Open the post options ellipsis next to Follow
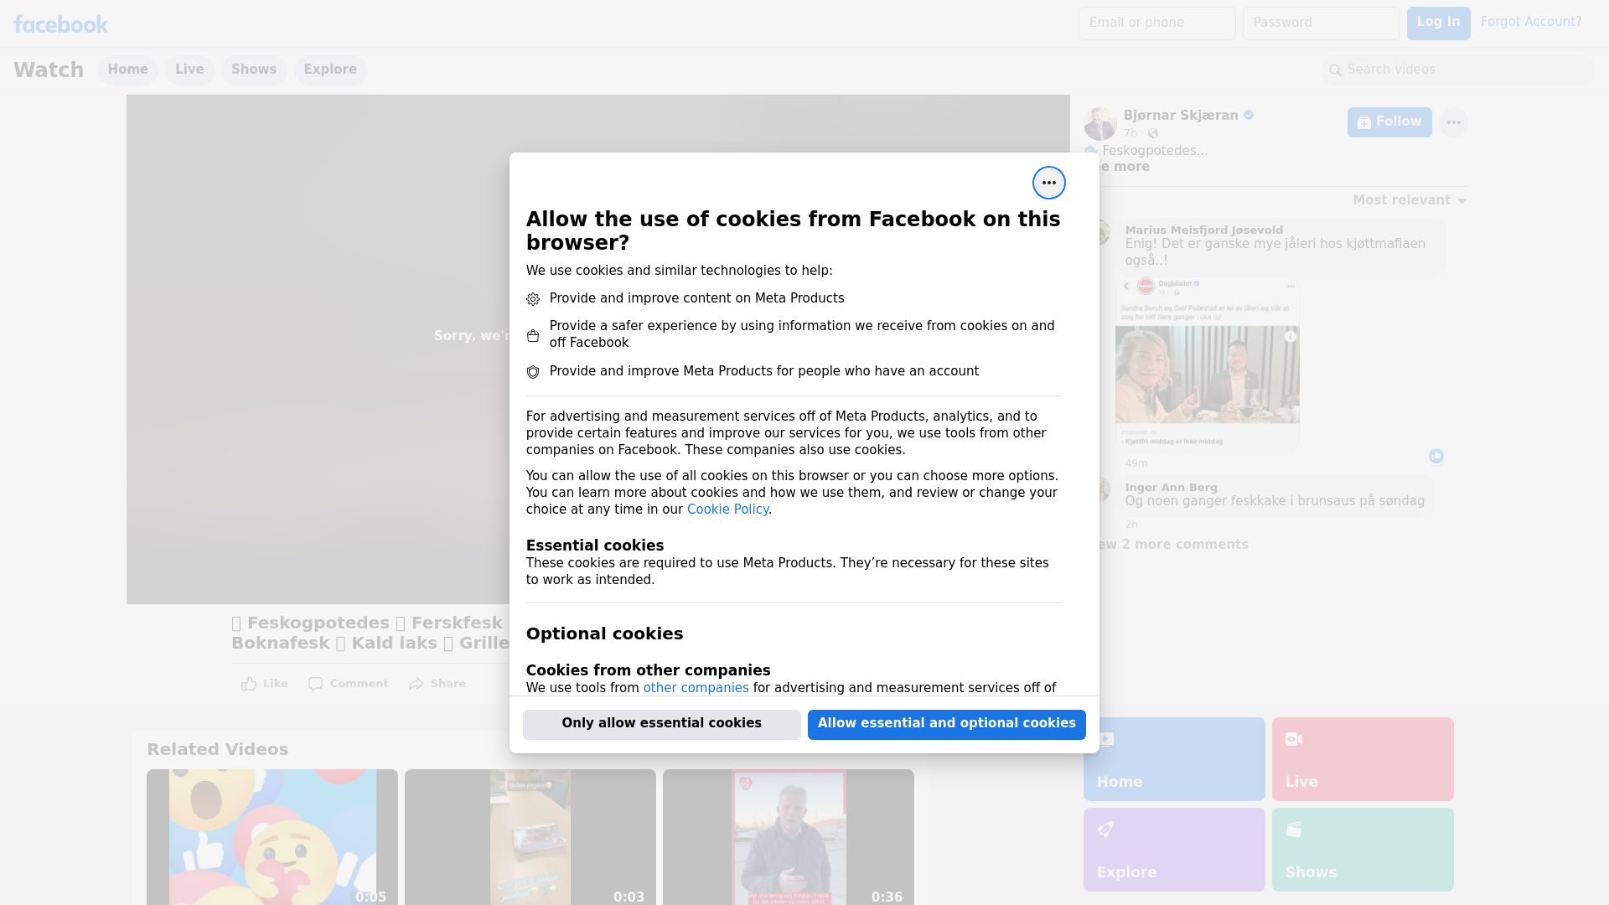 tap(1453, 122)
